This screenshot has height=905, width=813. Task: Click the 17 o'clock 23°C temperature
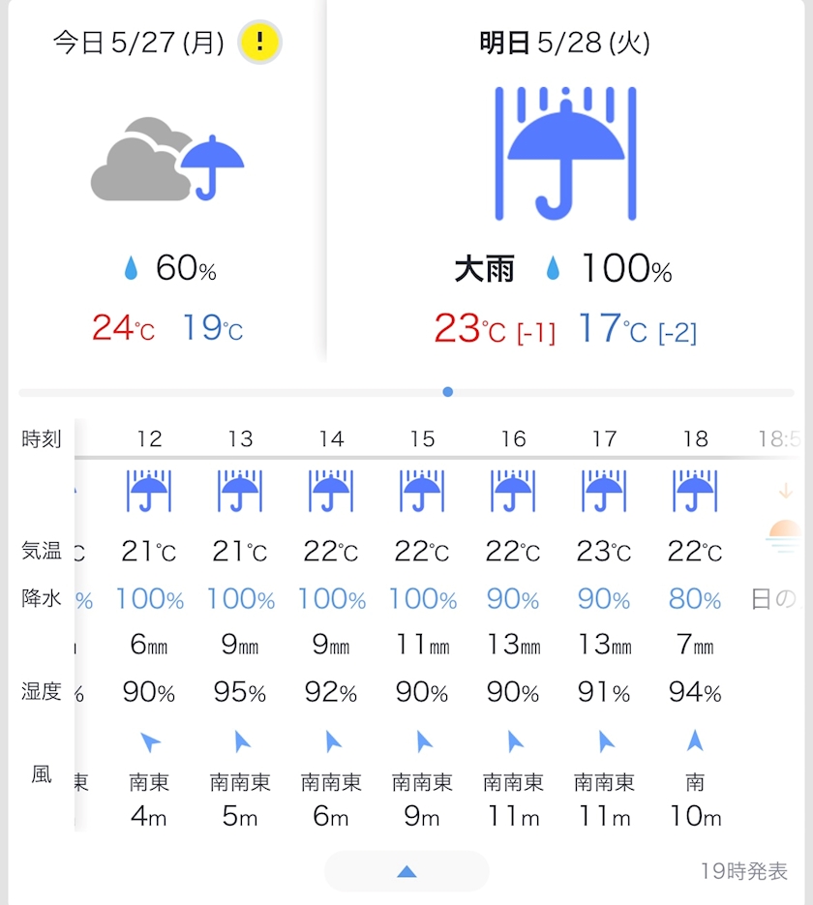pos(604,551)
